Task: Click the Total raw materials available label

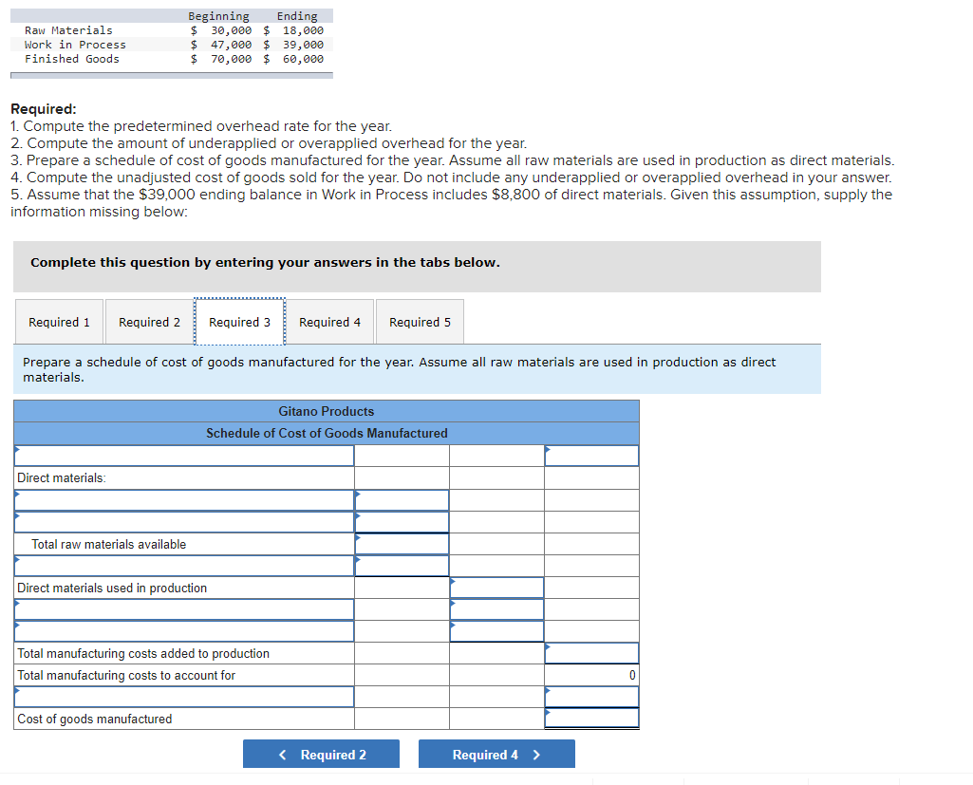Action: point(108,544)
